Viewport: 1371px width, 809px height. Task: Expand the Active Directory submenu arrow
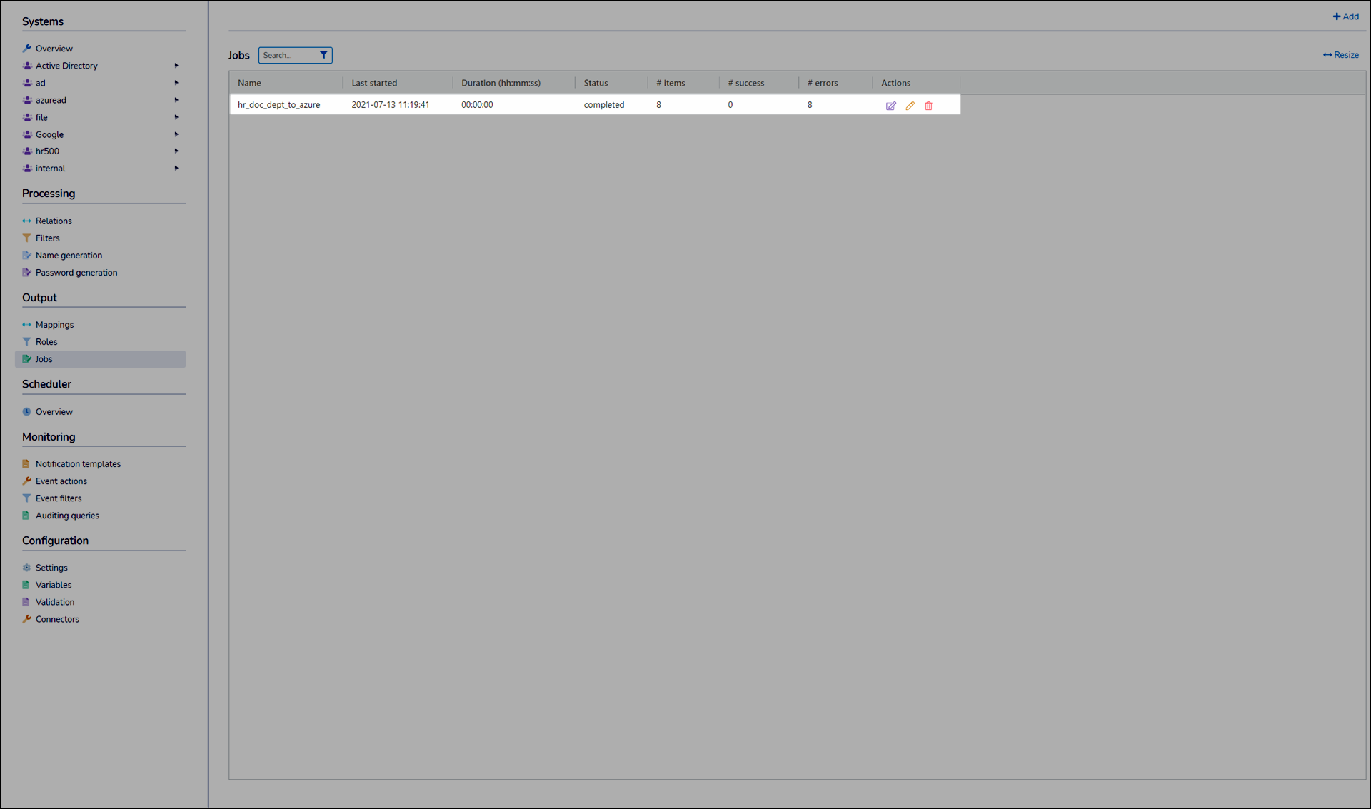click(176, 66)
